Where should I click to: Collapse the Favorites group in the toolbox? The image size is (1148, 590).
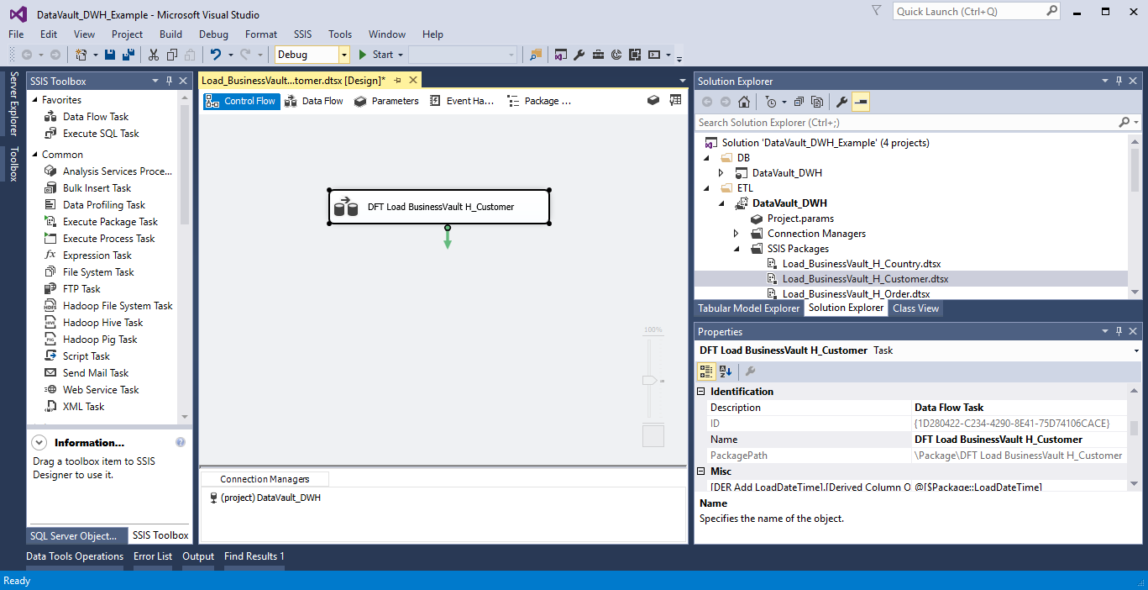(35, 100)
